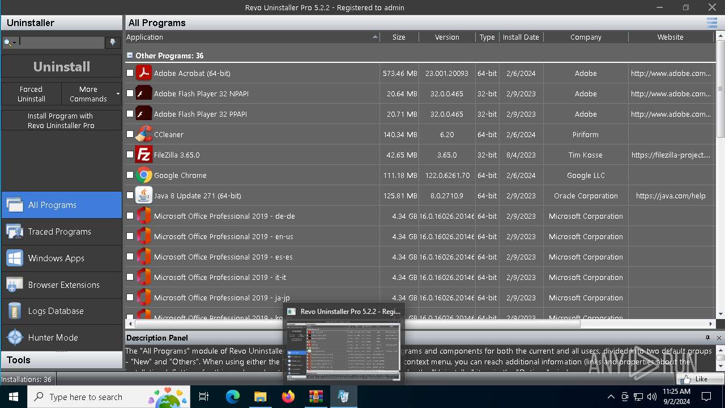Open the view options icon beside All Programs header
The height and width of the screenshot is (408, 725).
click(712, 23)
